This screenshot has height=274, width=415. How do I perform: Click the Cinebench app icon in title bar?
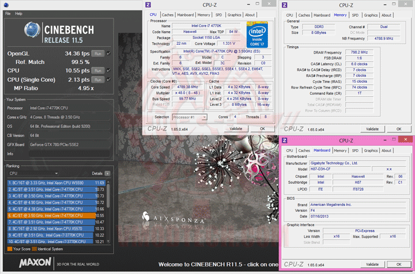pyautogui.click(x=6, y=5)
